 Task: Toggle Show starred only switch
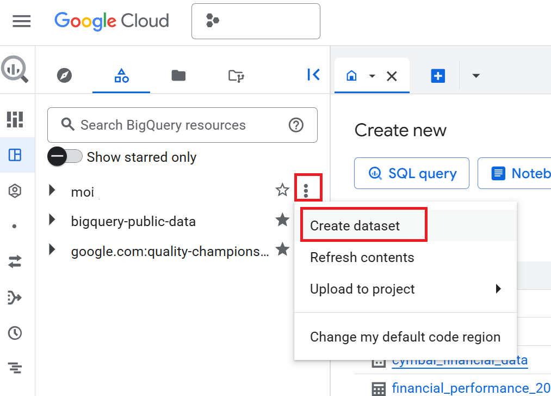coord(65,157)
